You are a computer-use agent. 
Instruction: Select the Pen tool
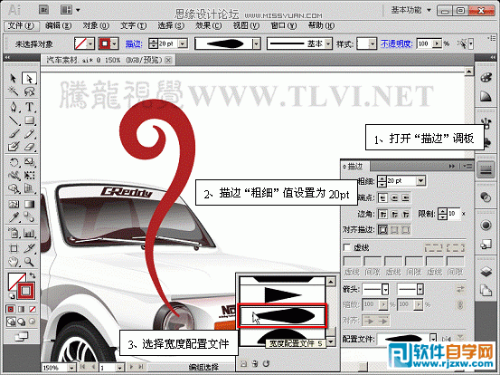(x=14, y=106)
